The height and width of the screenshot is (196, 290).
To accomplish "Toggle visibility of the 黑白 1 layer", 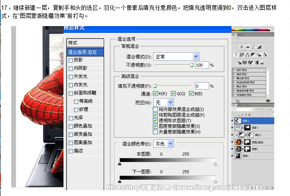I will pyautogui.click(x=232, y=135).
